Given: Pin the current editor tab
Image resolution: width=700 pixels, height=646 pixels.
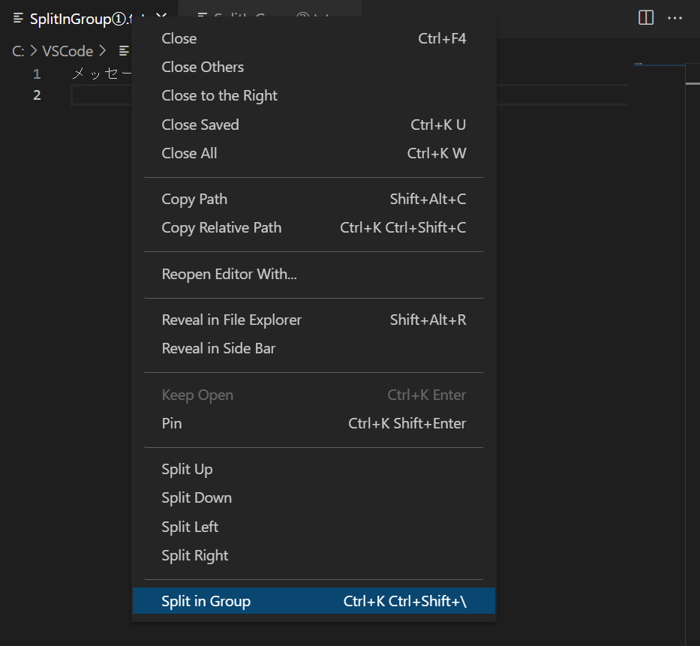Looking at the screenshot, I should point(171,423).
